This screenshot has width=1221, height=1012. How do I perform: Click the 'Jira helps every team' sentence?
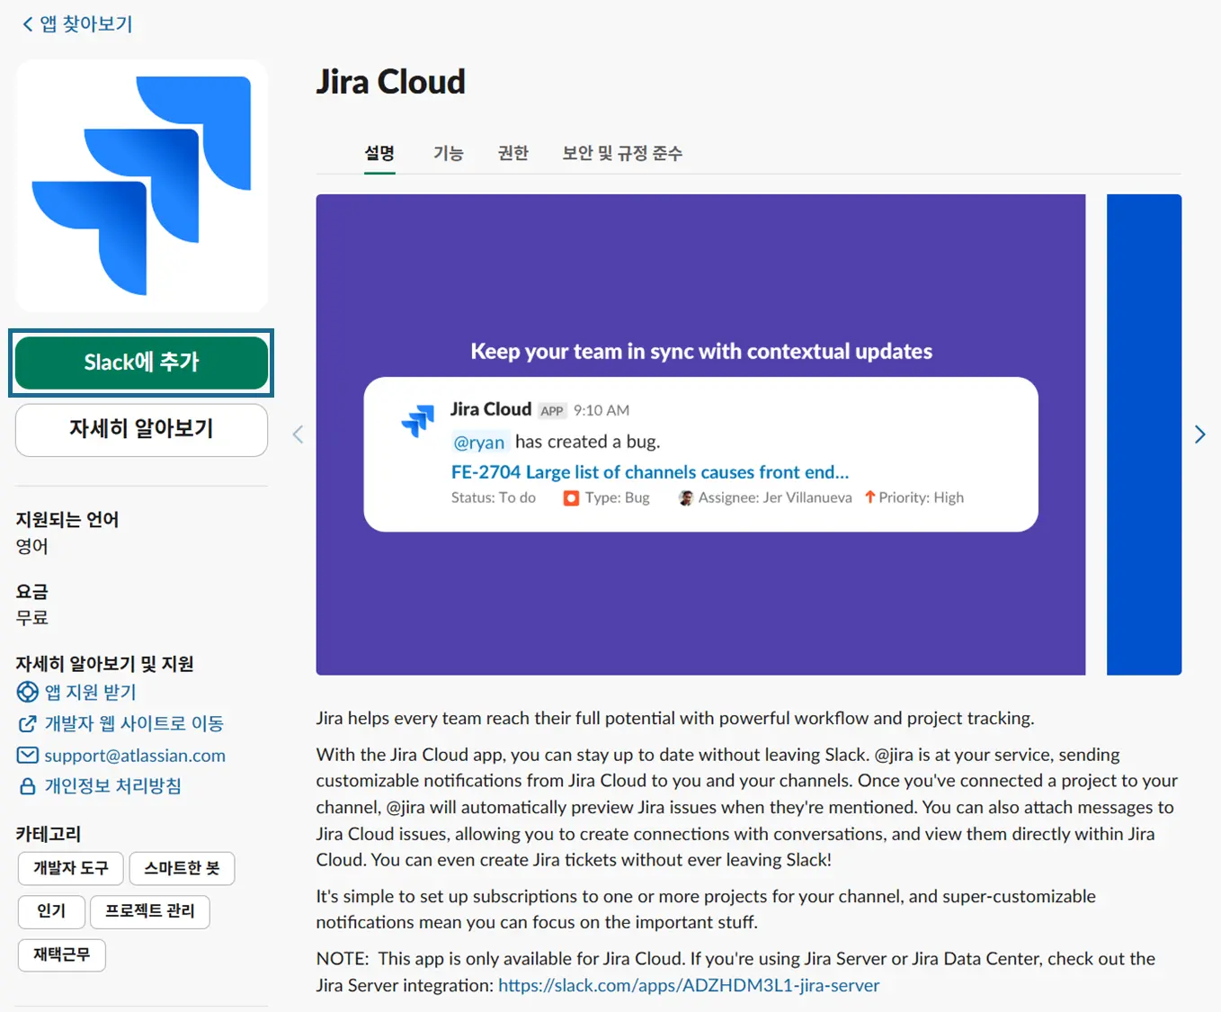[675, 718]
